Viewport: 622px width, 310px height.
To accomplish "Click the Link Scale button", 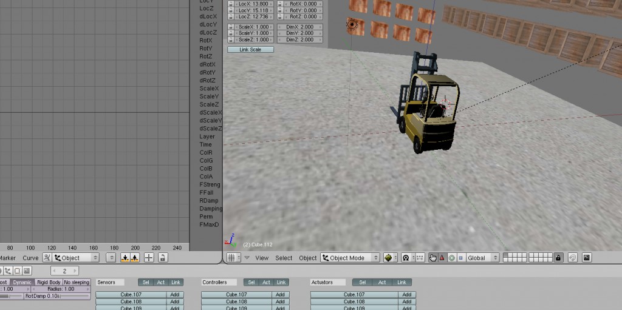I will click(x=250, y=50).
